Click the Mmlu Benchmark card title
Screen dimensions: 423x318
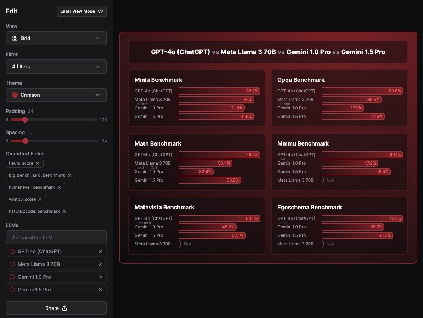[158, 80]
